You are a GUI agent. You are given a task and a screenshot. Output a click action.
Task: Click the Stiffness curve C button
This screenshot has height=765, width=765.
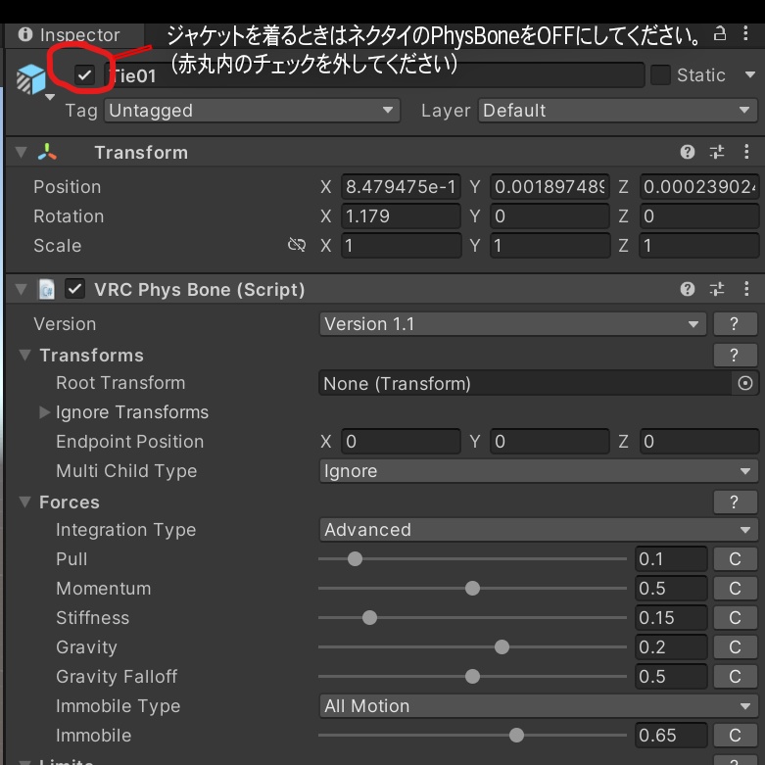tap(735, 618)
